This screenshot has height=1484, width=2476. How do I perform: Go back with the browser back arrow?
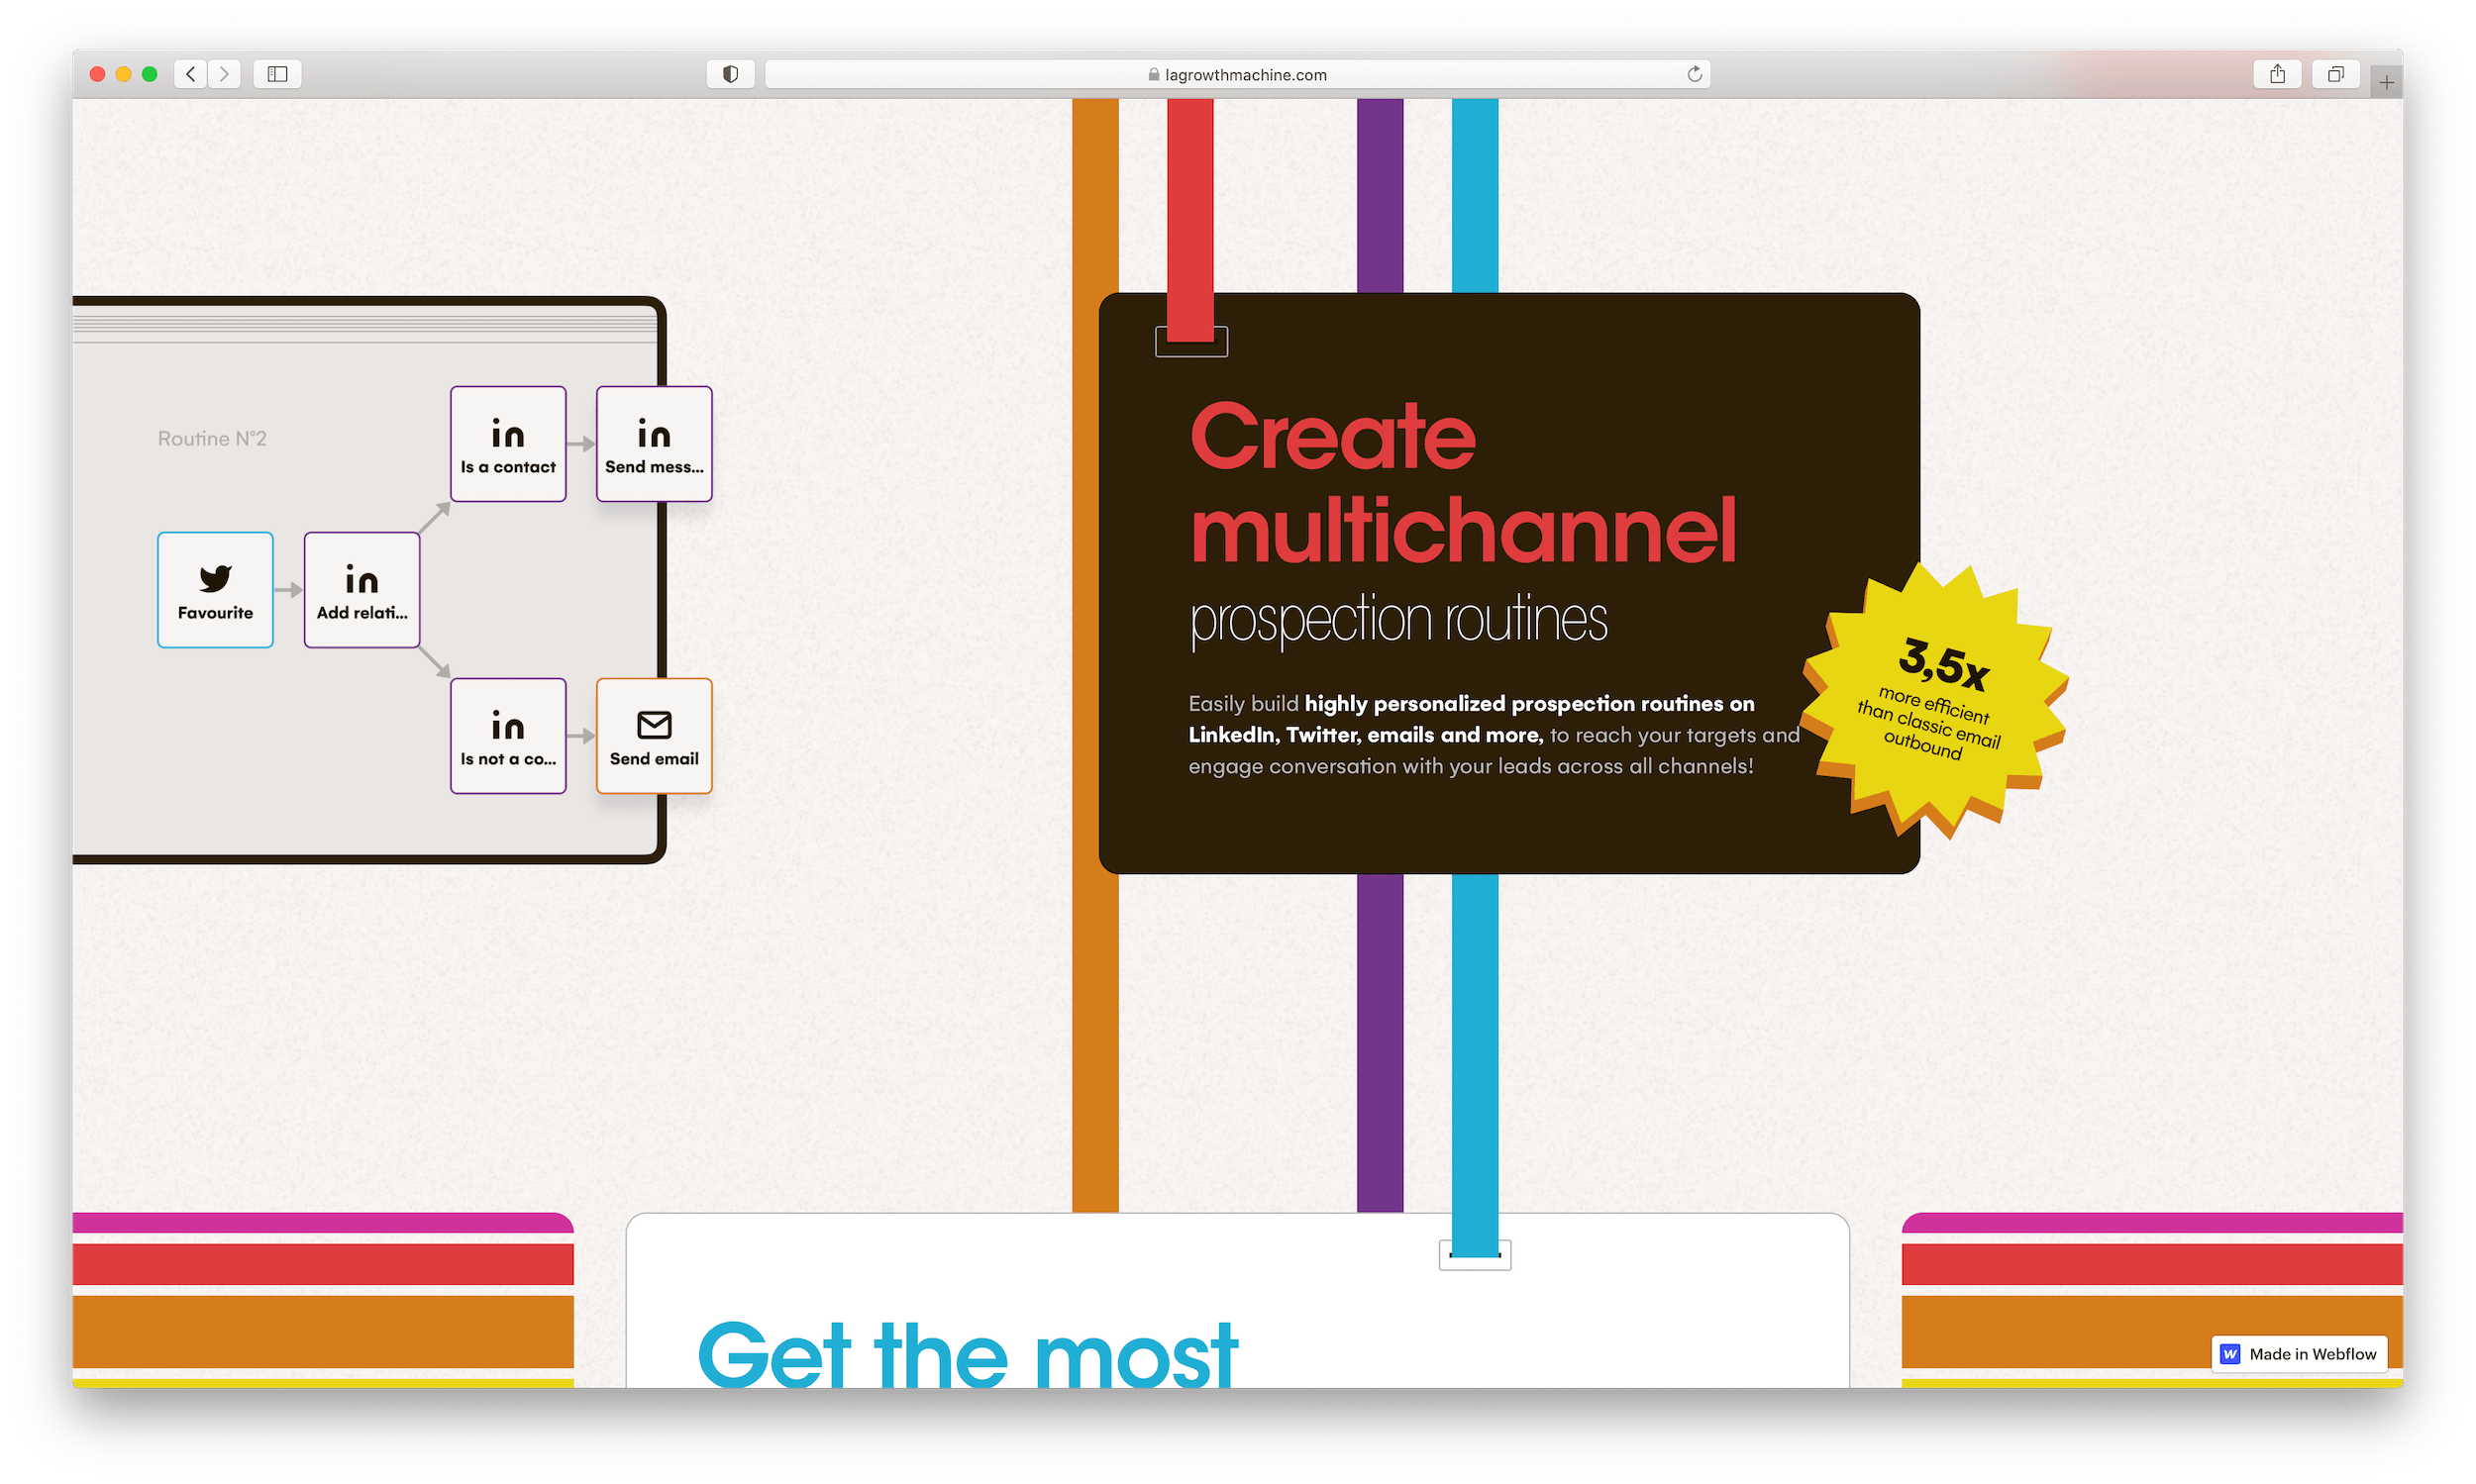[x=191, y=74]
